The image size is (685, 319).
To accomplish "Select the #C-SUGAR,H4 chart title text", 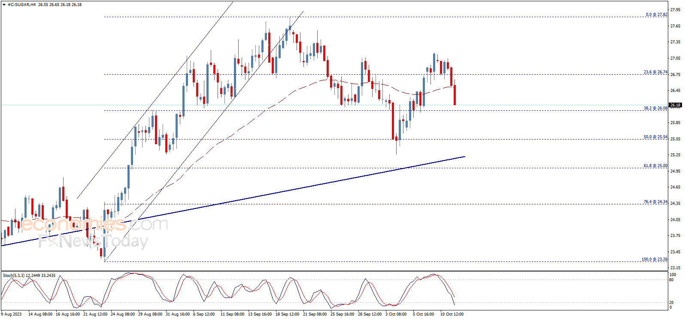I will (21, 5).
